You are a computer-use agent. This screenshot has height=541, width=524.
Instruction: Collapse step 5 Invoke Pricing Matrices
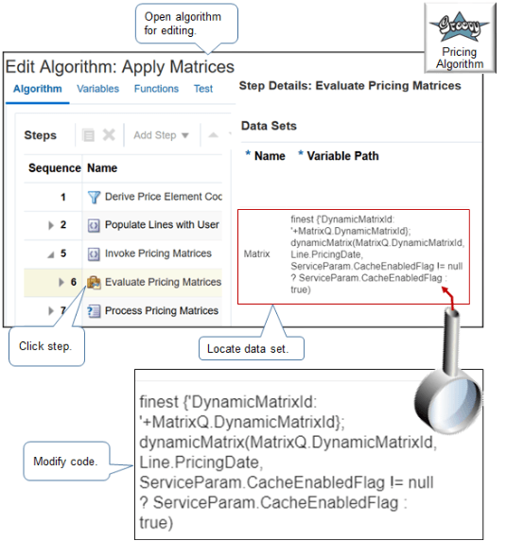click(x=51, y=254)
